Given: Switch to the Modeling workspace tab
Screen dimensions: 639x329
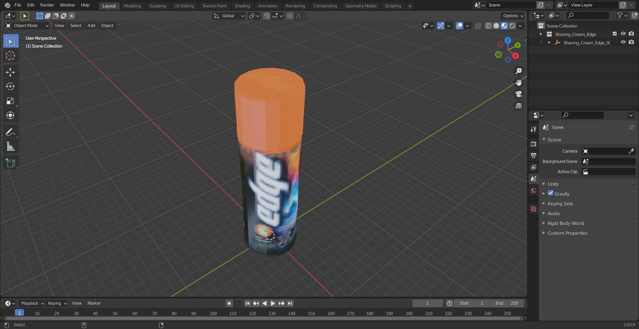Looking at the screenshot, I should pyautogui.click(x=132, y=6).
